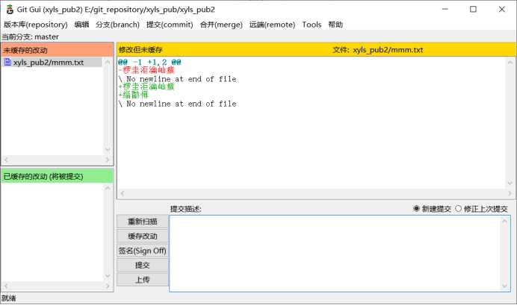517x305 pixels.
Task: Open the 分支(branch) menu
Action: pos(117,25)
